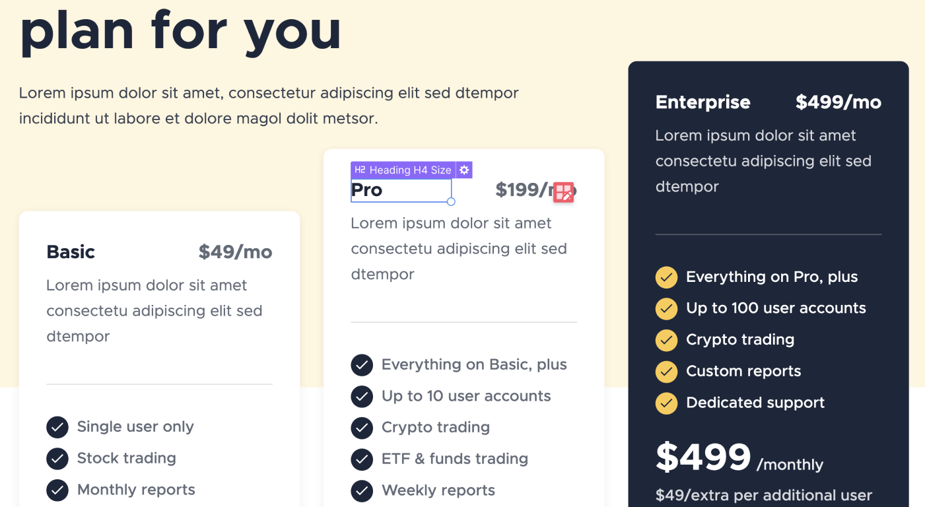Open the settings gear on the heading toolbar
925x507 pixels.
coord(463,170)
